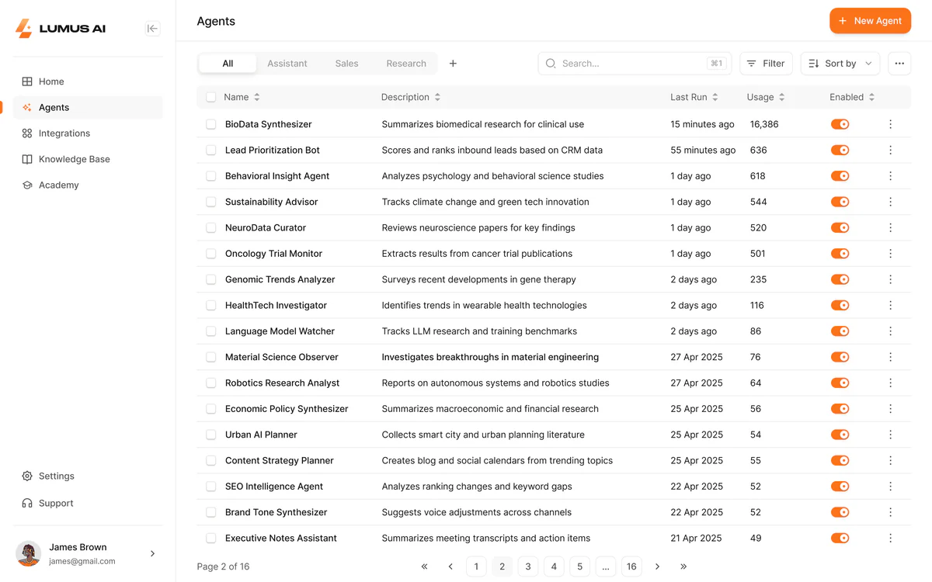Screen dimensions: 932x582
Task: Open row menu for Behavioral Insight Agent
Action: tap(890, 176)
